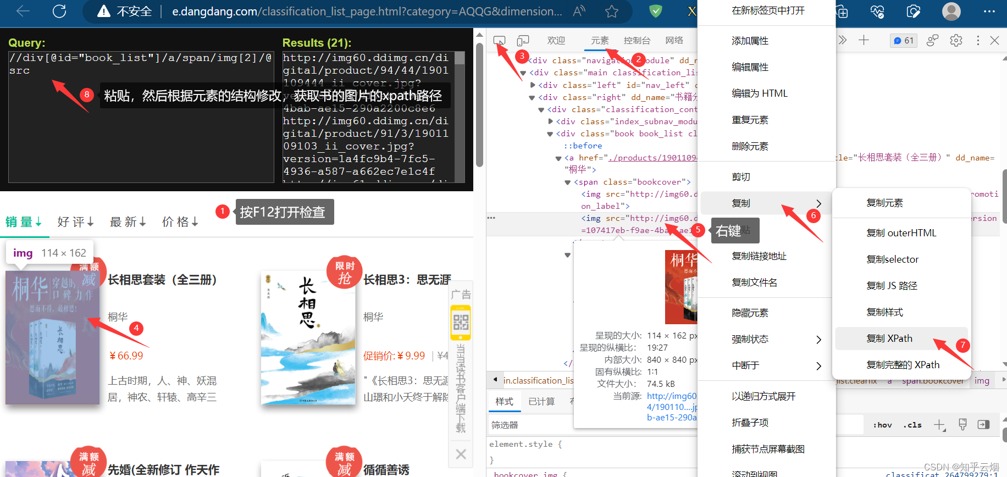Click the add tab plus in DevTools
This screenshot has width=1007, height=477.
[x=864, y=40]
